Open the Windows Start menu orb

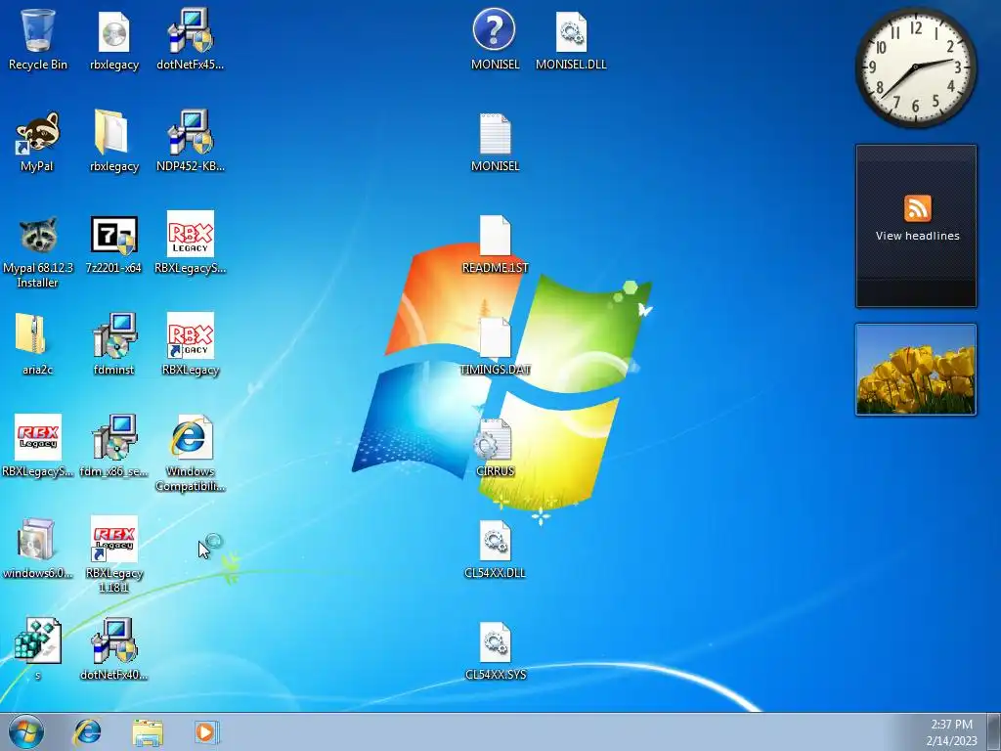point(25,731)
